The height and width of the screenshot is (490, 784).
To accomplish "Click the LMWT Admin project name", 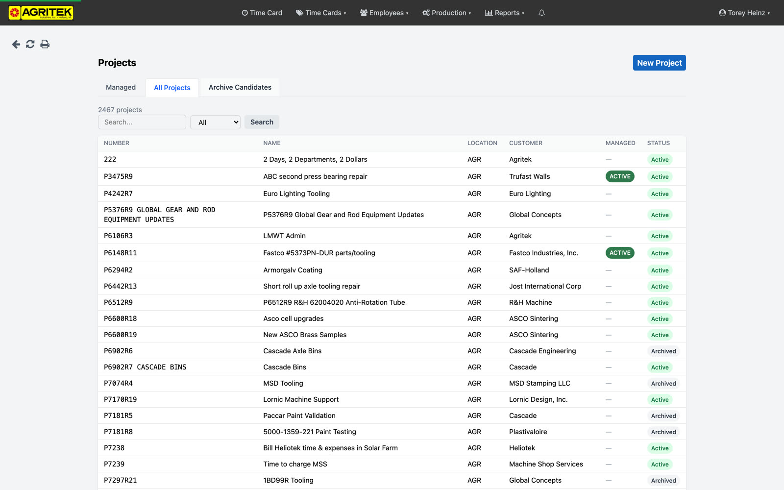I will click(284, 236).
